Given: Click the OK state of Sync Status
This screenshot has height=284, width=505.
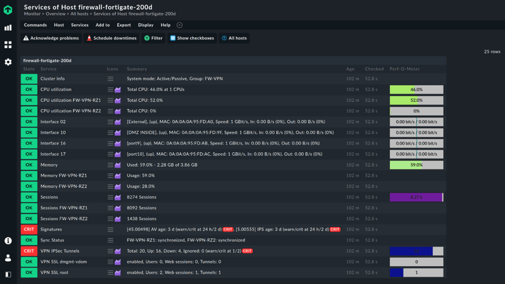Looking at the screenshot, I should pyautogui.click(x=29, y=240).
